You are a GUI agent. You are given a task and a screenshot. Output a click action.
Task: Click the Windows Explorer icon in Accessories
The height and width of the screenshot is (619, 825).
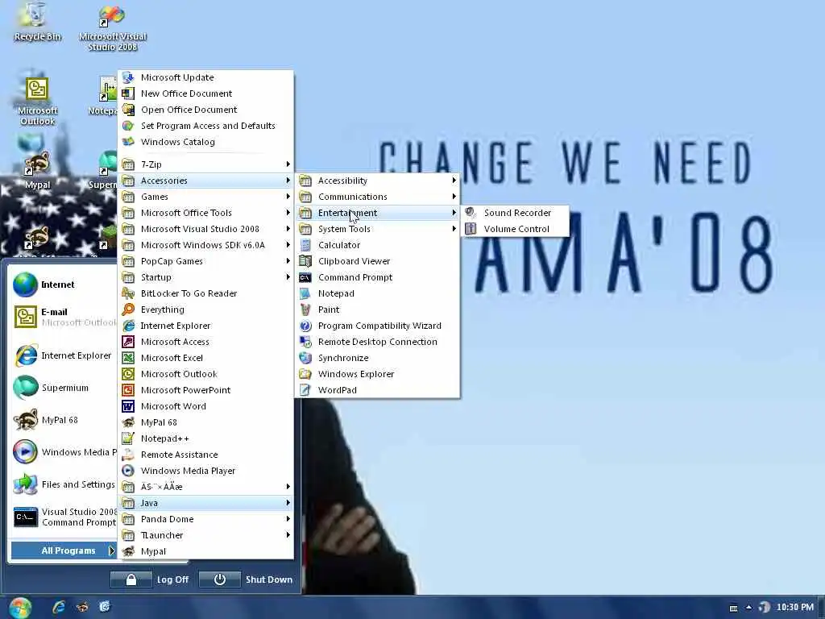pyautogui.click(x=305, y=374)
